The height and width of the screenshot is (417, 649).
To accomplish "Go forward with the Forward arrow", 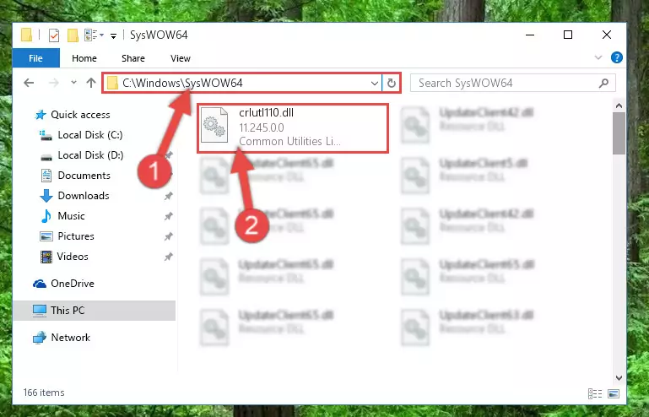I will [x=54, y=83].
